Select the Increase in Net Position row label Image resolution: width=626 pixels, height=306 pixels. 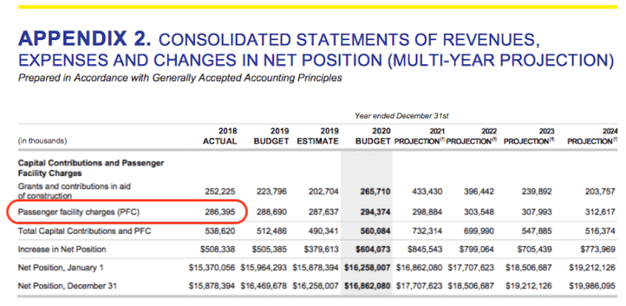click(63, 249)
